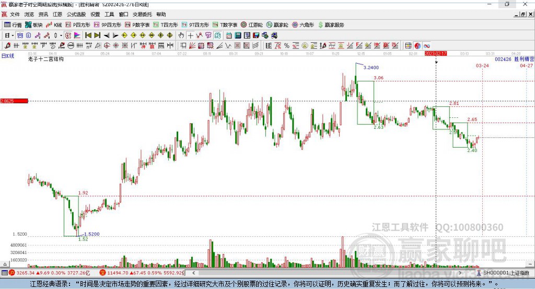The image size is (535, 289).
Task: Click the truck icon in toolbar
Action: click(274, 35)
